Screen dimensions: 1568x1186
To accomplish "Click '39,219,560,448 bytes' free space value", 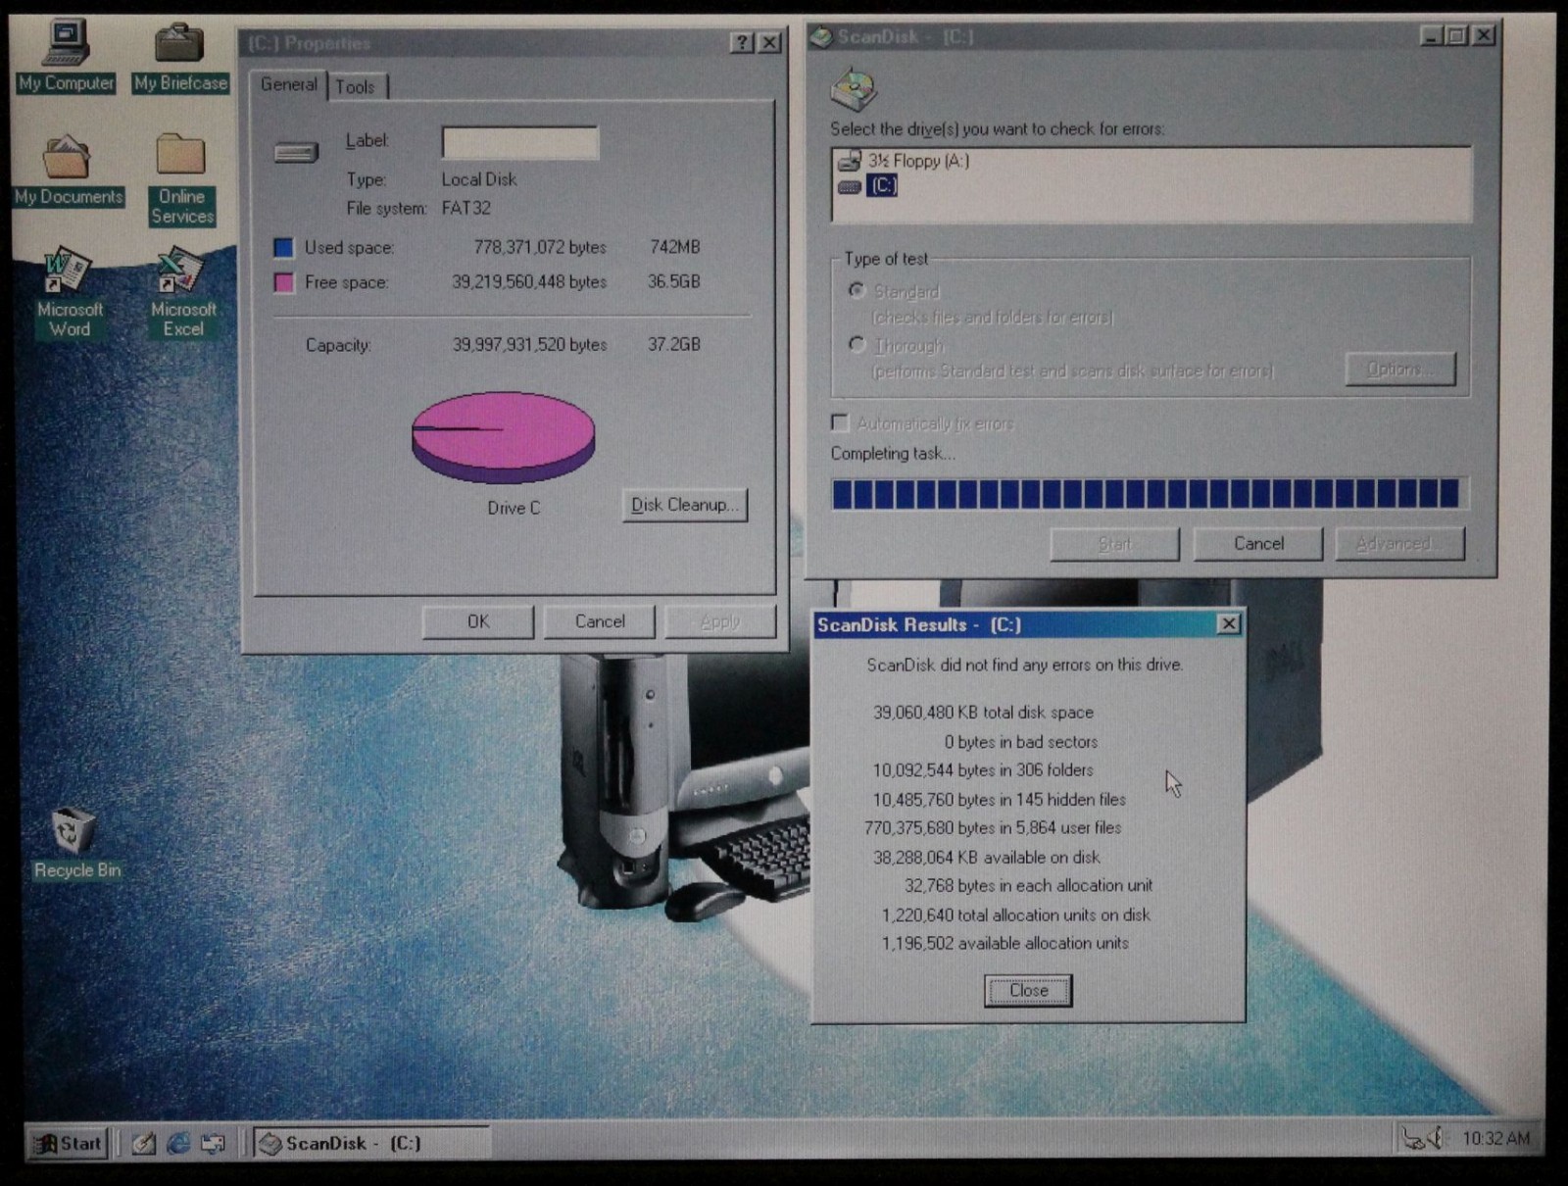I will (529, 282).
